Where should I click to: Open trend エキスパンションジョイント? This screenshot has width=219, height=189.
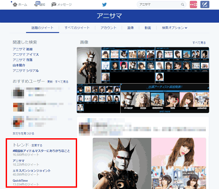pyautogui.click(x=32, y=171)
